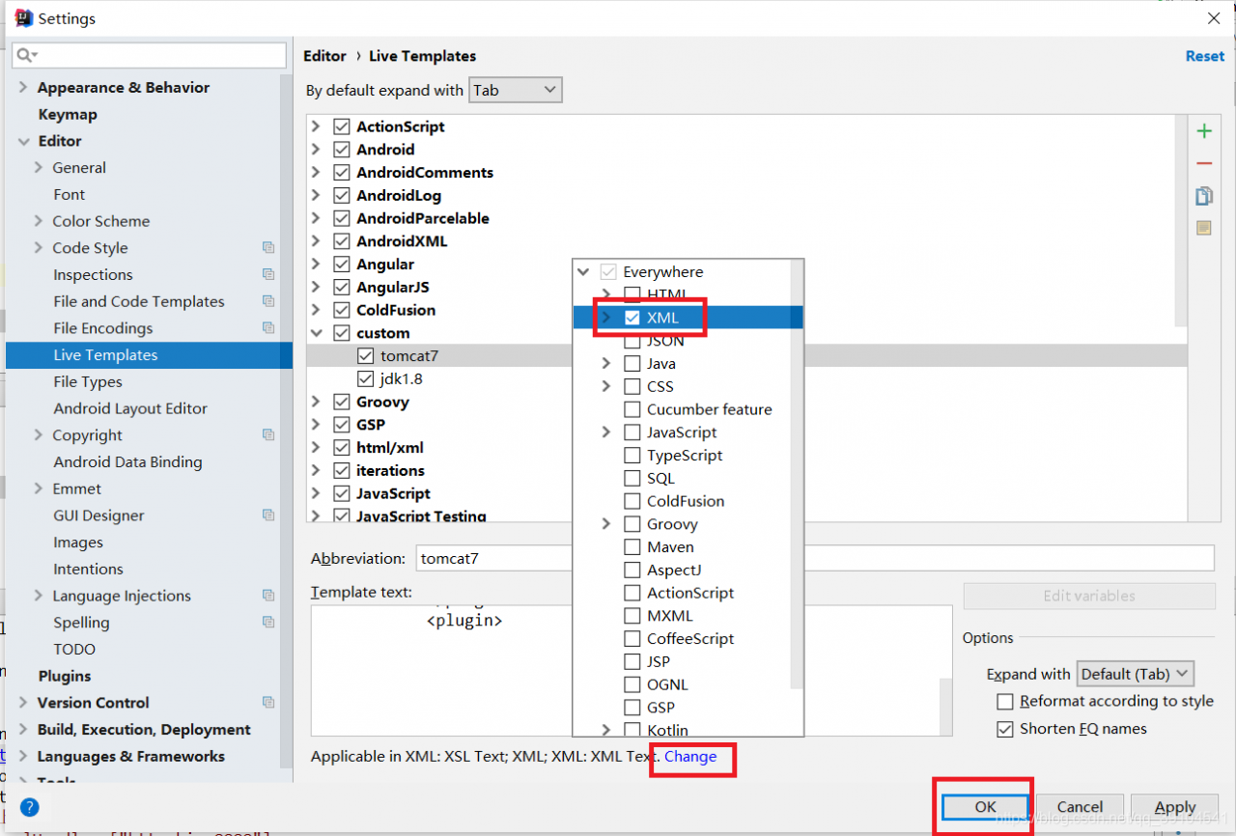Expand the Appearance & Behavior section
This screenshot has height=836, width=1236.
[x=23, y=88]
